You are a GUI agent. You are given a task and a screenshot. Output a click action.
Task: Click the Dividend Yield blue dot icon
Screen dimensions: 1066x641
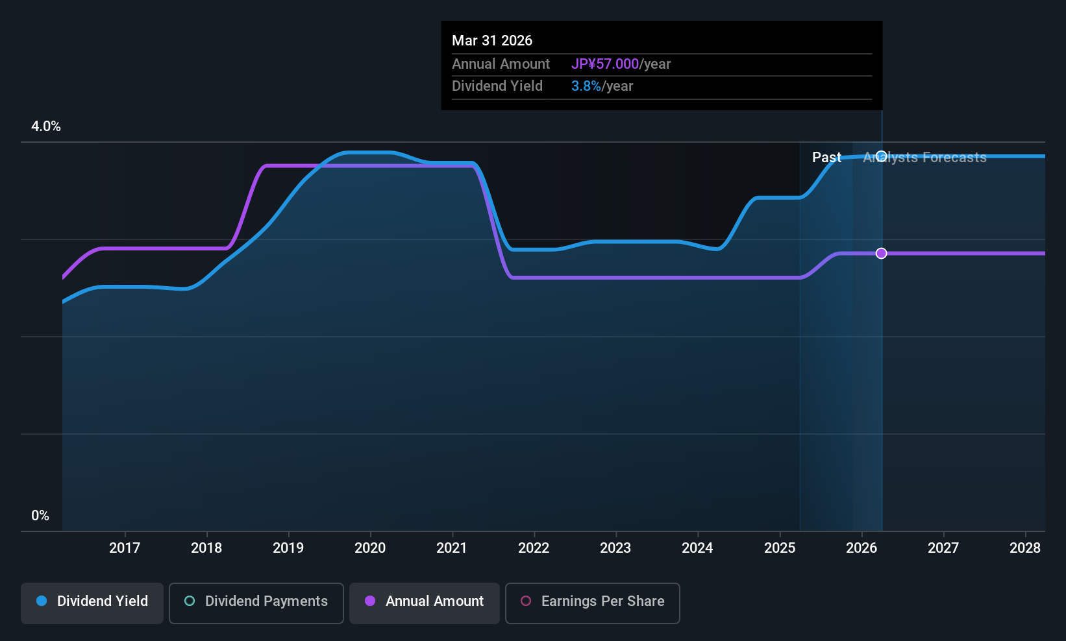pyautogui.click(x=41, y=601)
